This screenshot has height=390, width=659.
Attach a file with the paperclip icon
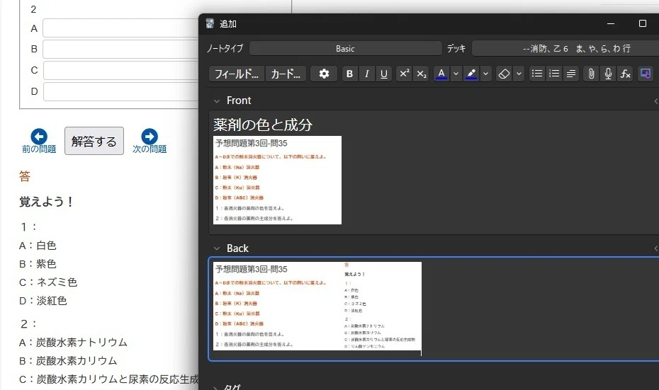click(591, 74)
